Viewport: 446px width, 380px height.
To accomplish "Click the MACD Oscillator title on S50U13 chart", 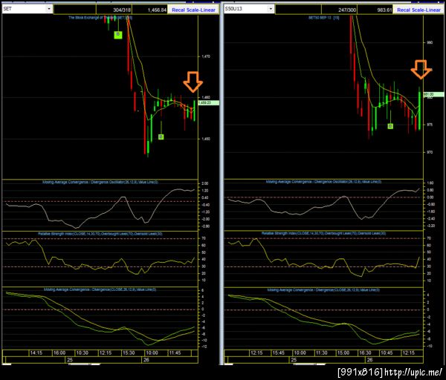I will click(x=323, y=182).
